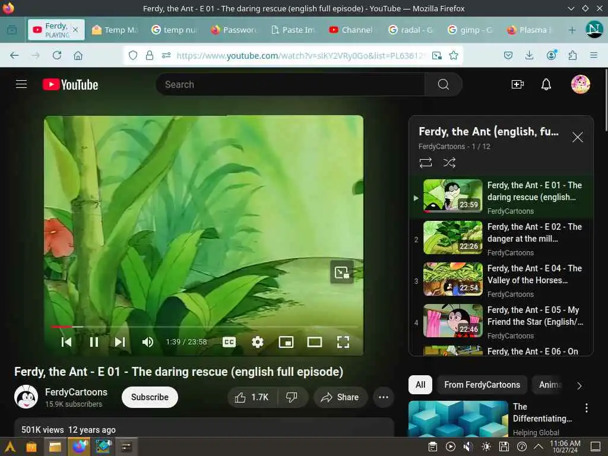
Task: Close the Ferdy, the Ant playlist panel
Action: pyautogui.click(x=577, y=137)
